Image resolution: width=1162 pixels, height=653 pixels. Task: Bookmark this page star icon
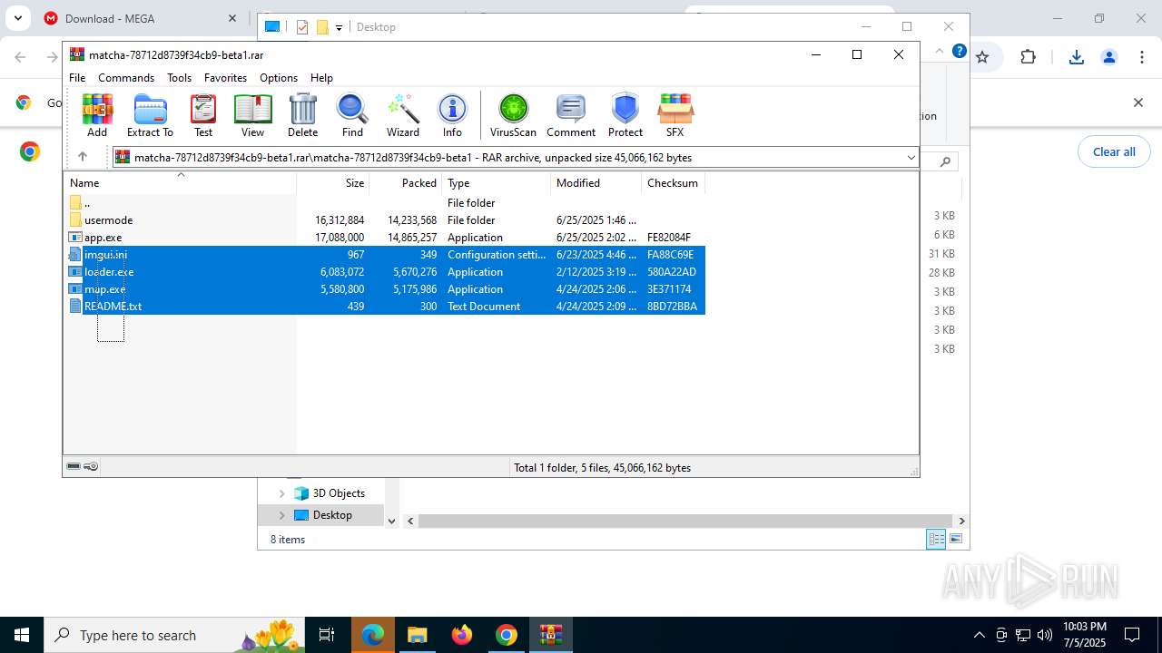(x=982, y=57)
